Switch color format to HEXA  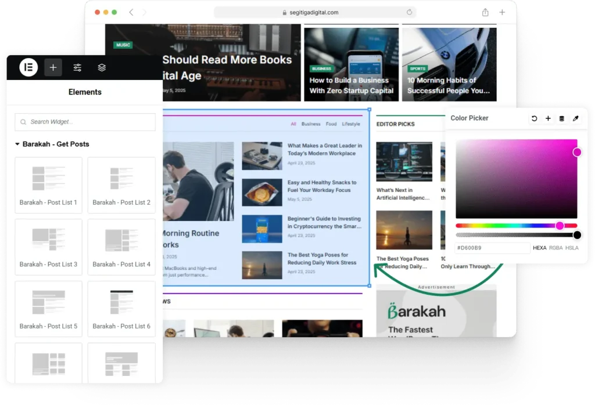(x=540, y=248)
